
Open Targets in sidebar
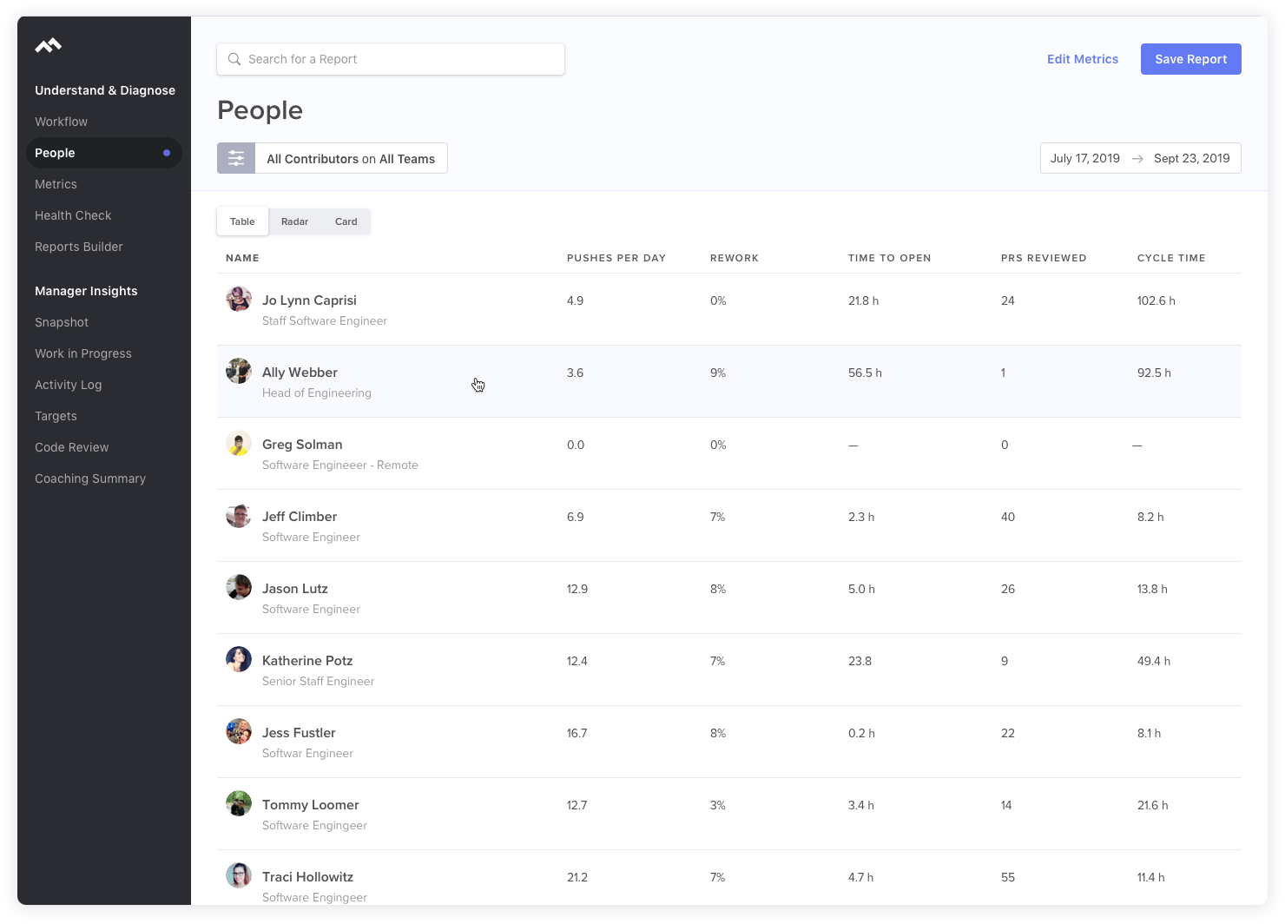coord(56,416)
